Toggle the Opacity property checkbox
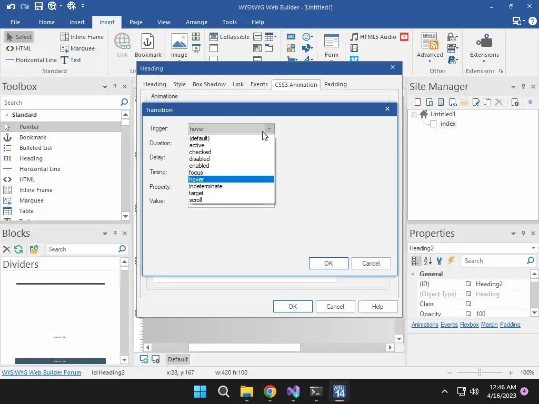The width and height of the screenshot is (539, 404). (x=468, y=314)
